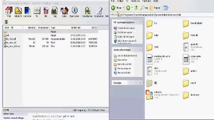Click the Explorer Tilbage (Back) button

click(116, 8)
